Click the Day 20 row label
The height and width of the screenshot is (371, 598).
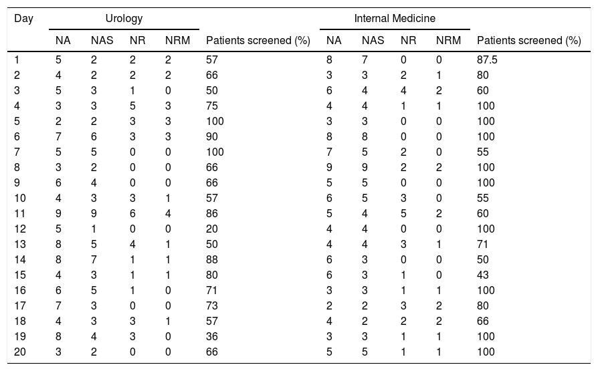(x=19, y=352)
